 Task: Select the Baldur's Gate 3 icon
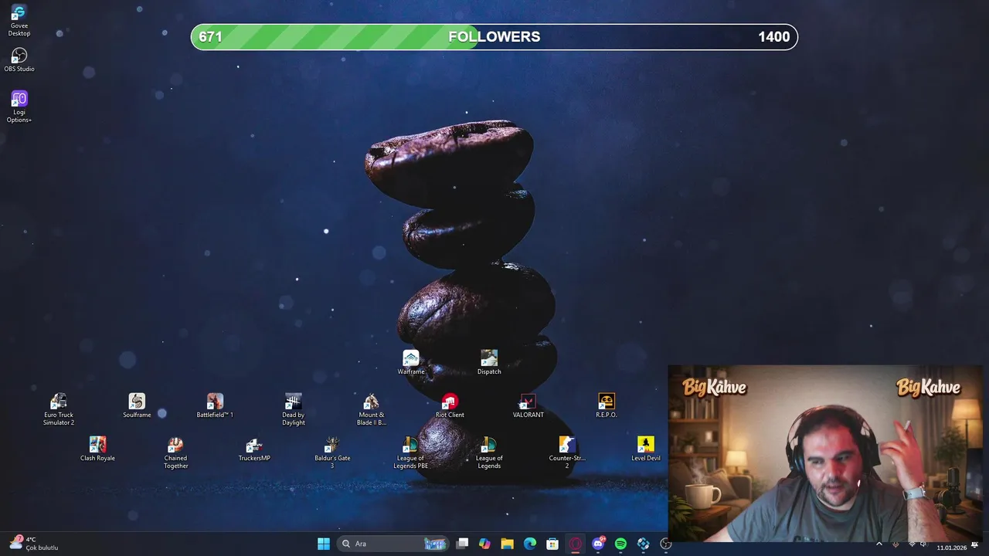click(x=332, y=453)
